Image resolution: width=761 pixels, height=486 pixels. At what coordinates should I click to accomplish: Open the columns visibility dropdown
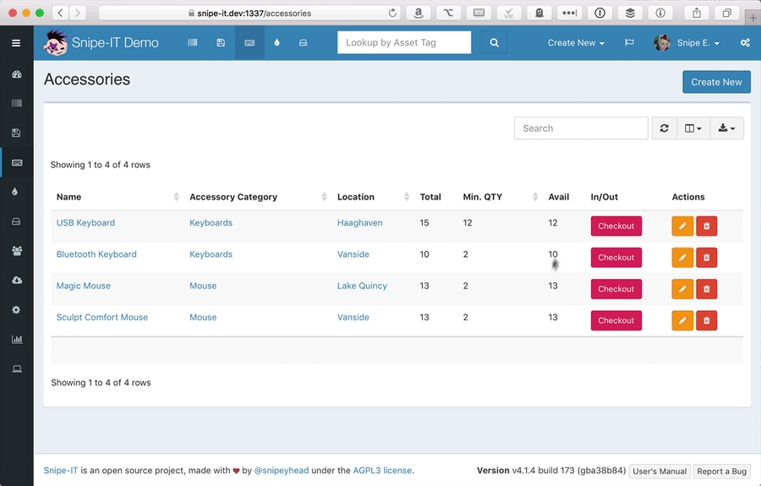point(693,128)
